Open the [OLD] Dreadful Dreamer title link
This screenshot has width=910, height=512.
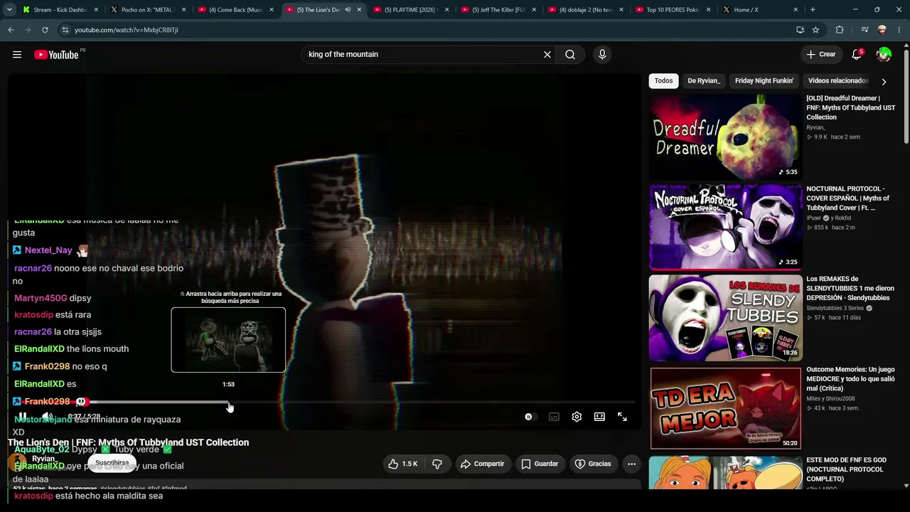(850, 108)
